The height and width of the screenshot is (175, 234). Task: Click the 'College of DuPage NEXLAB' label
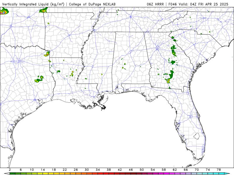(92, 4)
